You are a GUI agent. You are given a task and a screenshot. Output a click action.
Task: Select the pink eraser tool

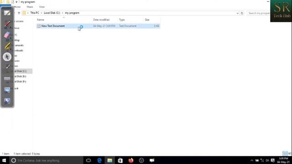point(7,35)
